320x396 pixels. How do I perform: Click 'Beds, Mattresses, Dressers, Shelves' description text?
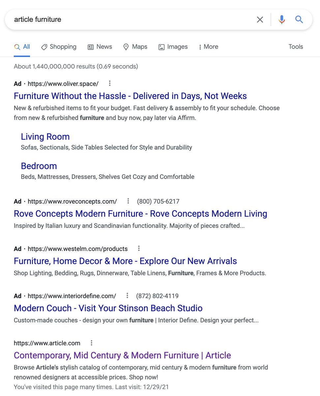pyautogui.click(x=107, y=177)
